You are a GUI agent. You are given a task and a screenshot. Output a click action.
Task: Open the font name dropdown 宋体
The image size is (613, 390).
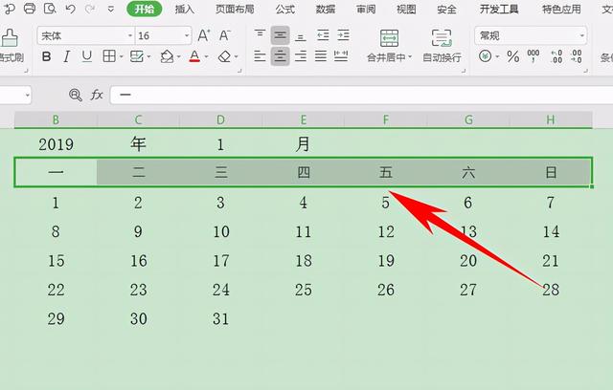click(x=130, y=35)
